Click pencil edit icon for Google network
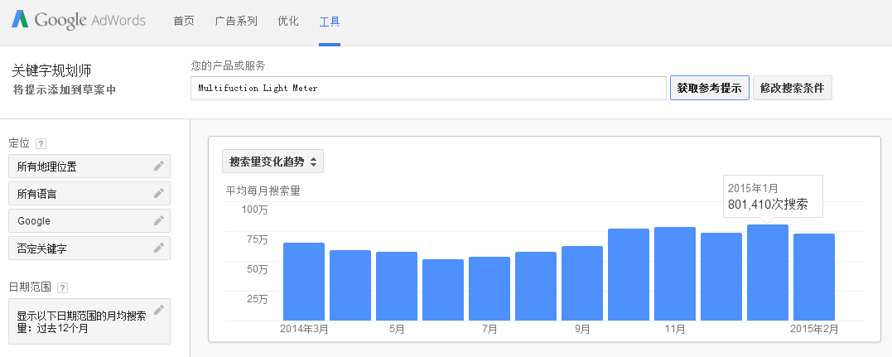This screenshot has height=357, width=892. (159, 220)
